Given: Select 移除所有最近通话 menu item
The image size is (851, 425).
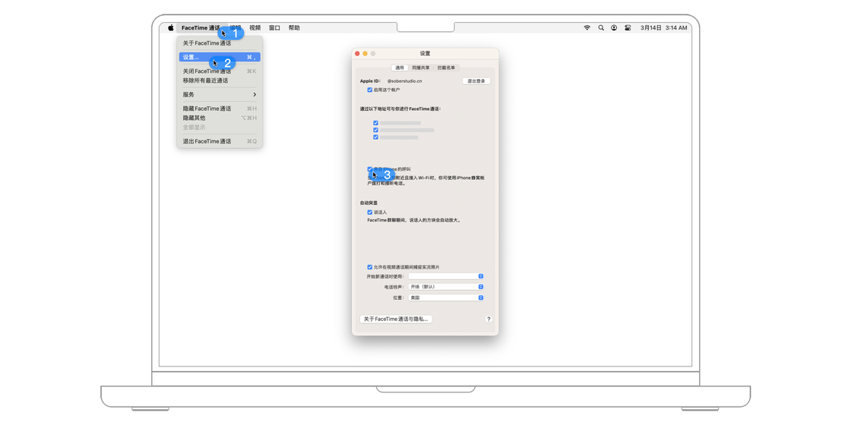Looking at the screenshot, I should pos(220,80).
